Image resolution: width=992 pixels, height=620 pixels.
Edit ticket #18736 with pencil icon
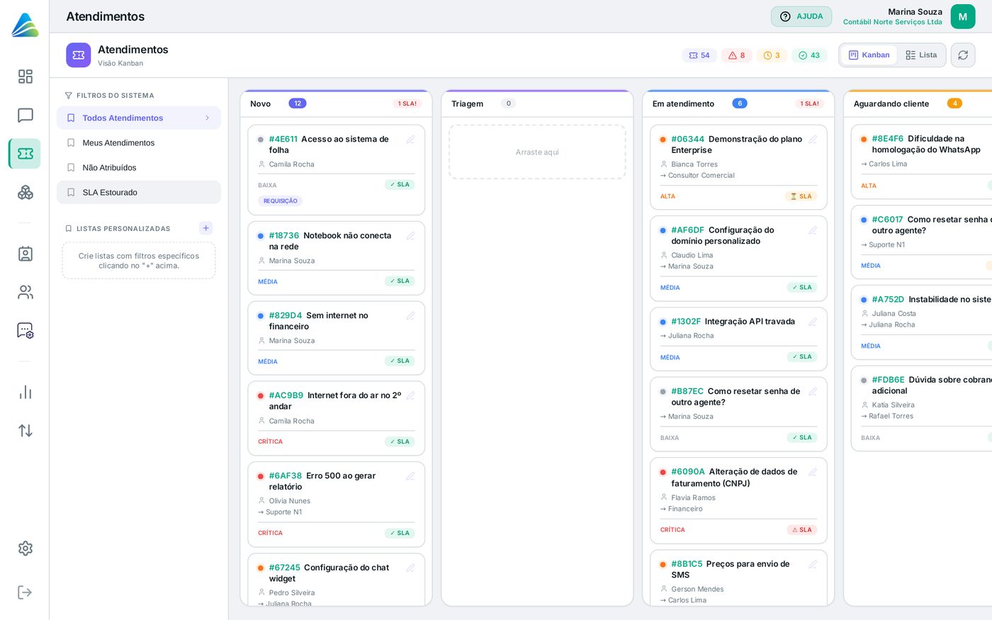(410, 236)
